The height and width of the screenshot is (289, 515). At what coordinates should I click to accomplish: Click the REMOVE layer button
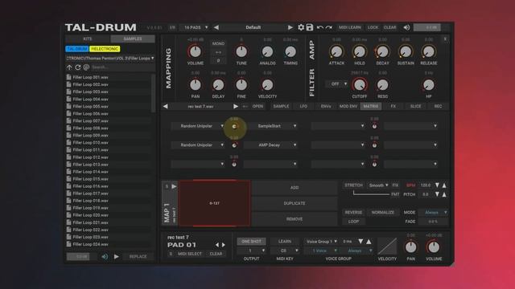click(295, 219)
